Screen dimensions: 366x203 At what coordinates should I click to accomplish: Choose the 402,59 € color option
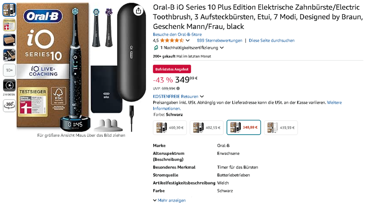tap(207, 127)
